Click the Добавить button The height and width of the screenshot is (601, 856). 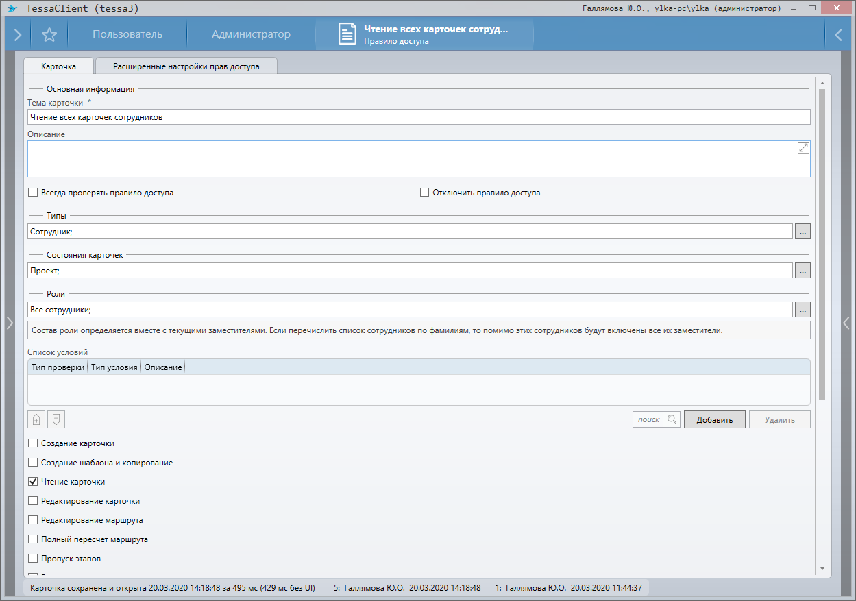[x=714, y=419]
